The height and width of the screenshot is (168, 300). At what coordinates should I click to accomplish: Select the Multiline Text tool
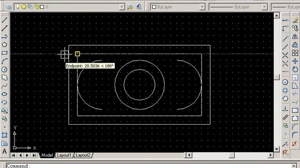pos(4,152)
